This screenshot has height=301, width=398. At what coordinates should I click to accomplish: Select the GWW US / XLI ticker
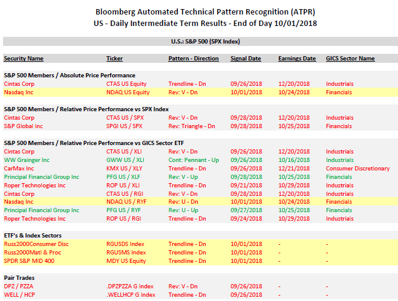[x=125, y=160]
